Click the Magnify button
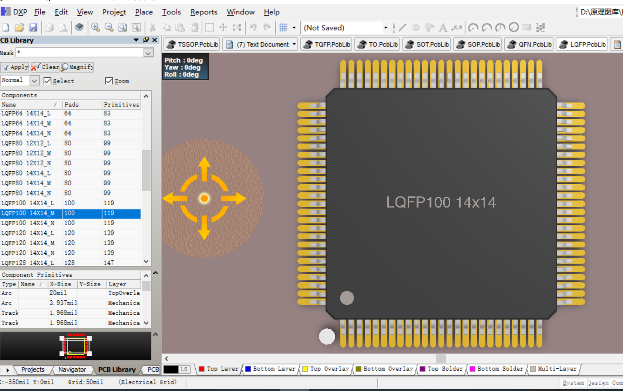 pos(78,67)
